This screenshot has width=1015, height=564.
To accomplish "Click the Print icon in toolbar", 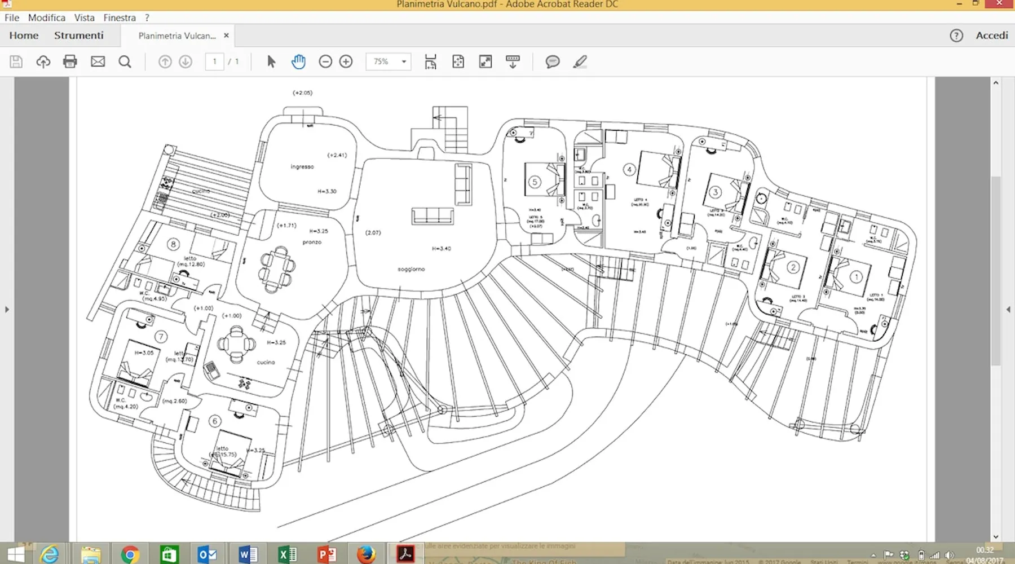I will 70,61.
